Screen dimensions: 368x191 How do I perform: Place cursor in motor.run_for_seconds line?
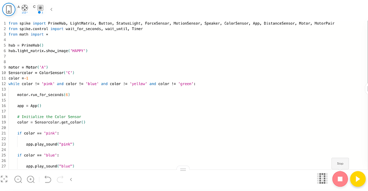[x=43, y=95]
